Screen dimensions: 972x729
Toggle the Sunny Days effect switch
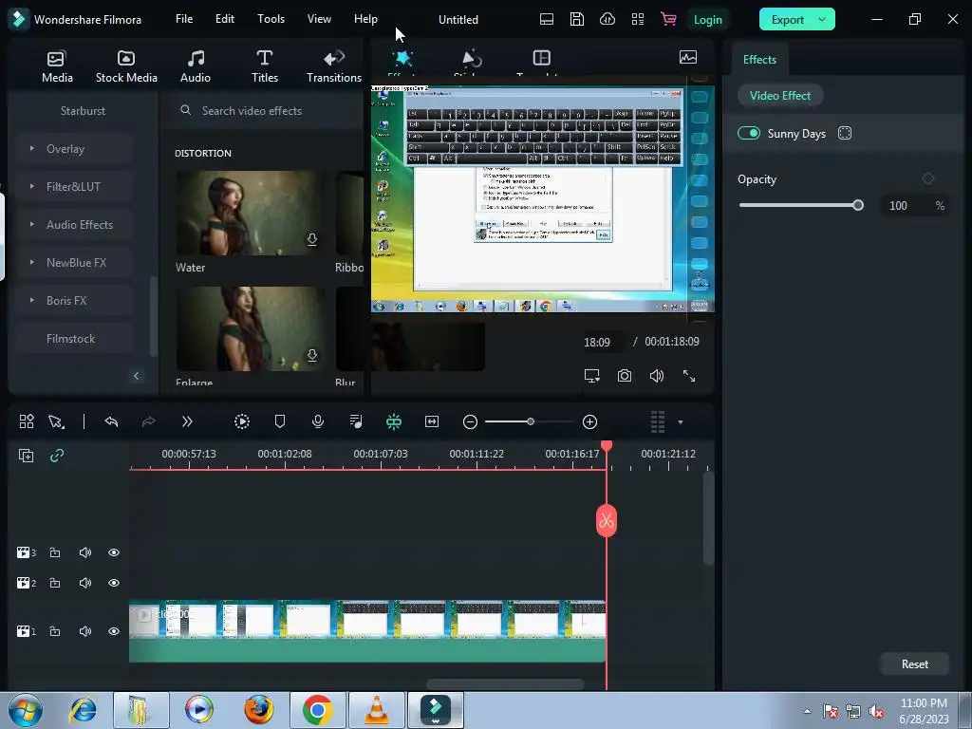(749, 133)
